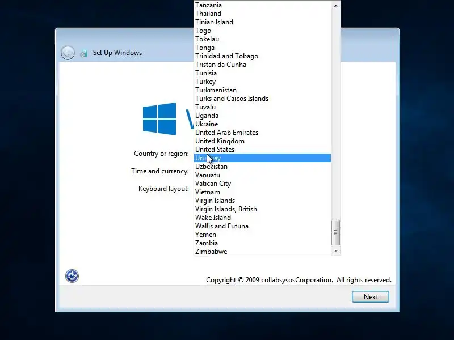The image size is (454, 340).
Task: Select Vanuatu in the country list
Action: (x=262, y=175)
